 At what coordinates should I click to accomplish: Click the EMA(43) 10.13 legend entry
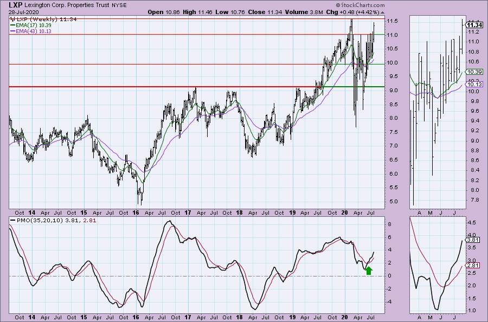click(x=34, y=31)
